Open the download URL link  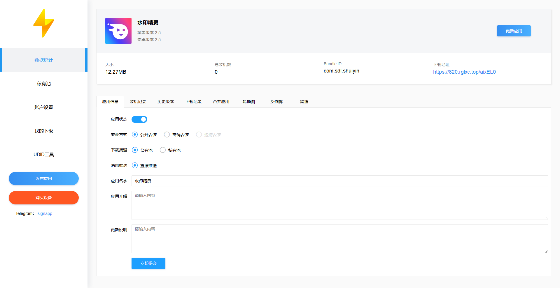464,72
